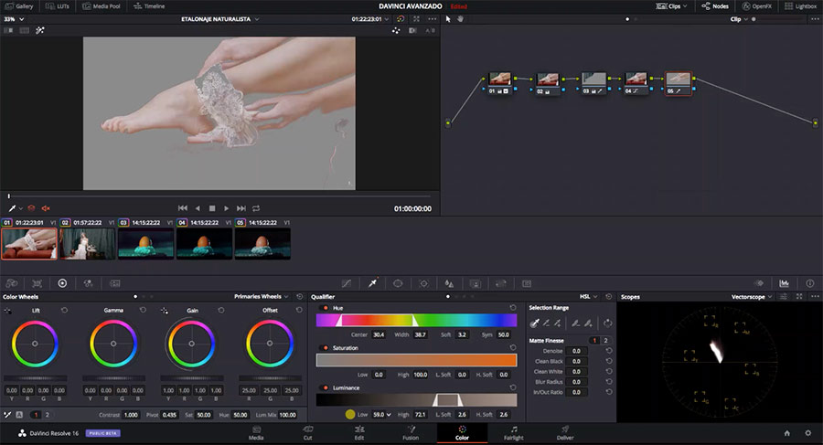
Task: Go to the Cut page
Action: (307, 433)
